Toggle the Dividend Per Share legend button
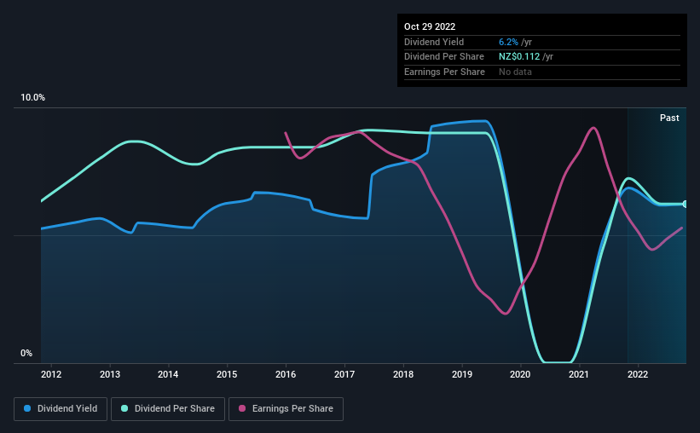700x433 pixels. tap(168, 409)
